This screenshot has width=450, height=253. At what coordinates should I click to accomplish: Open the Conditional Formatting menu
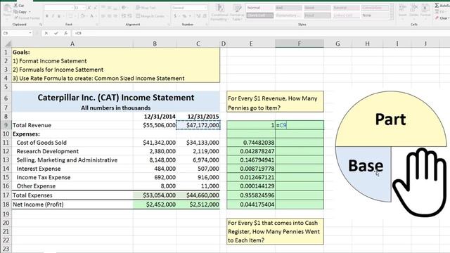(x=220, y=13)
